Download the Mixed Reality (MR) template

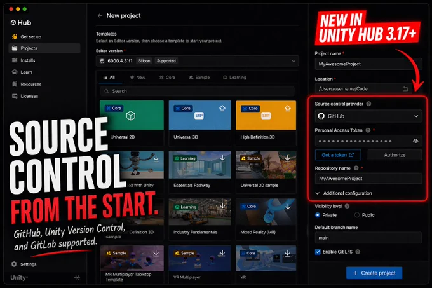288,207
